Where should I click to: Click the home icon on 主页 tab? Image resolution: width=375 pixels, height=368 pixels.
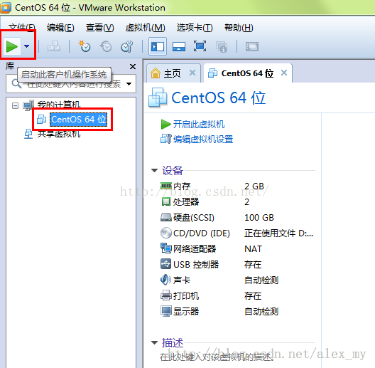156,73
